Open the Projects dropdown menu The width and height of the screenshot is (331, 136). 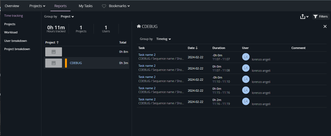(37, 6)
